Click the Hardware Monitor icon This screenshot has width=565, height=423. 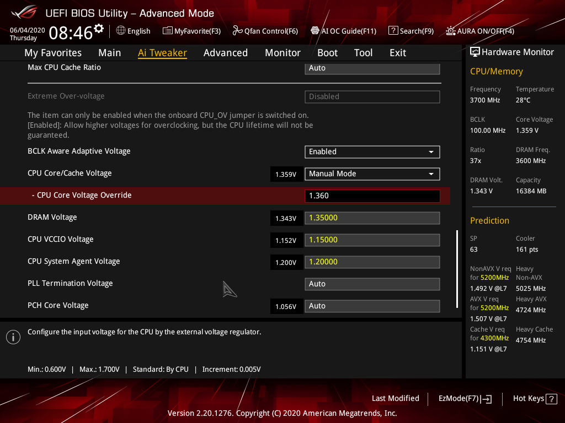(475, 51)
